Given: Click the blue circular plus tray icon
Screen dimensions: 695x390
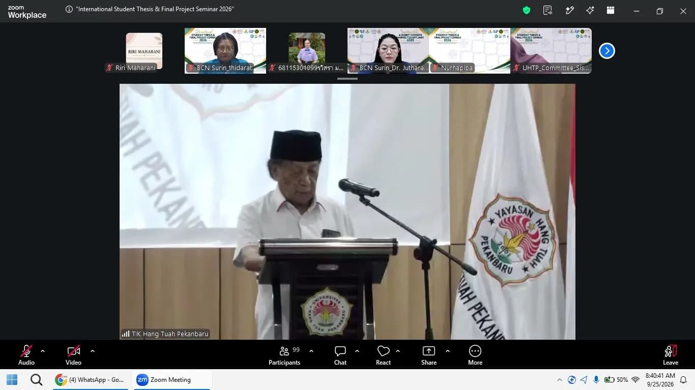Looking at the screenshot, I should point(572,380).
